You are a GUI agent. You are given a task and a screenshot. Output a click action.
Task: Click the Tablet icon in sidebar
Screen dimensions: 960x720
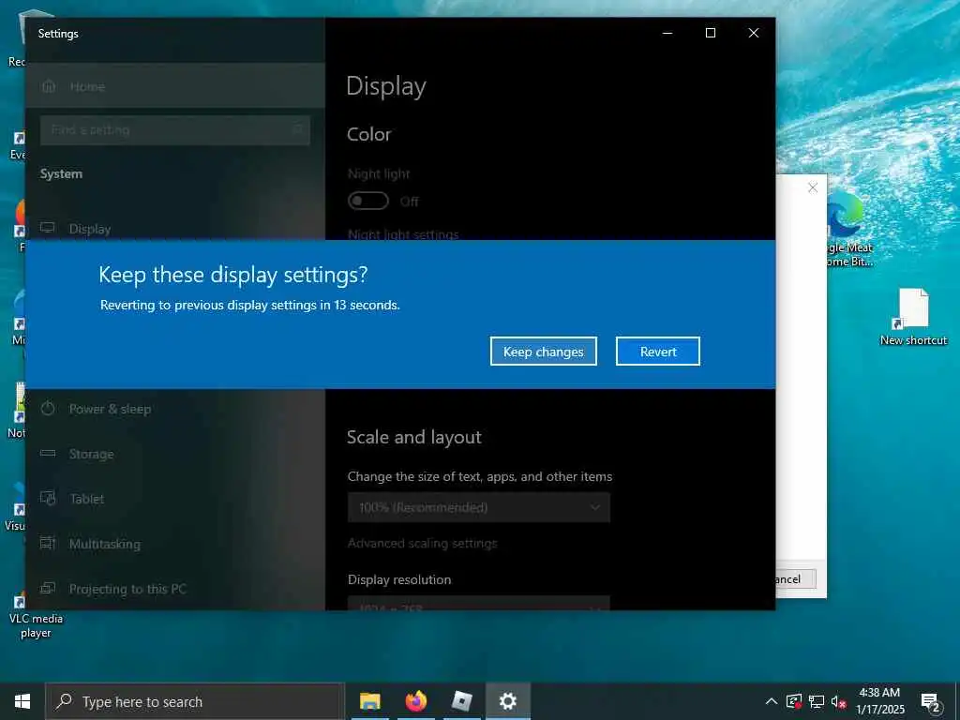click(48, 498)
